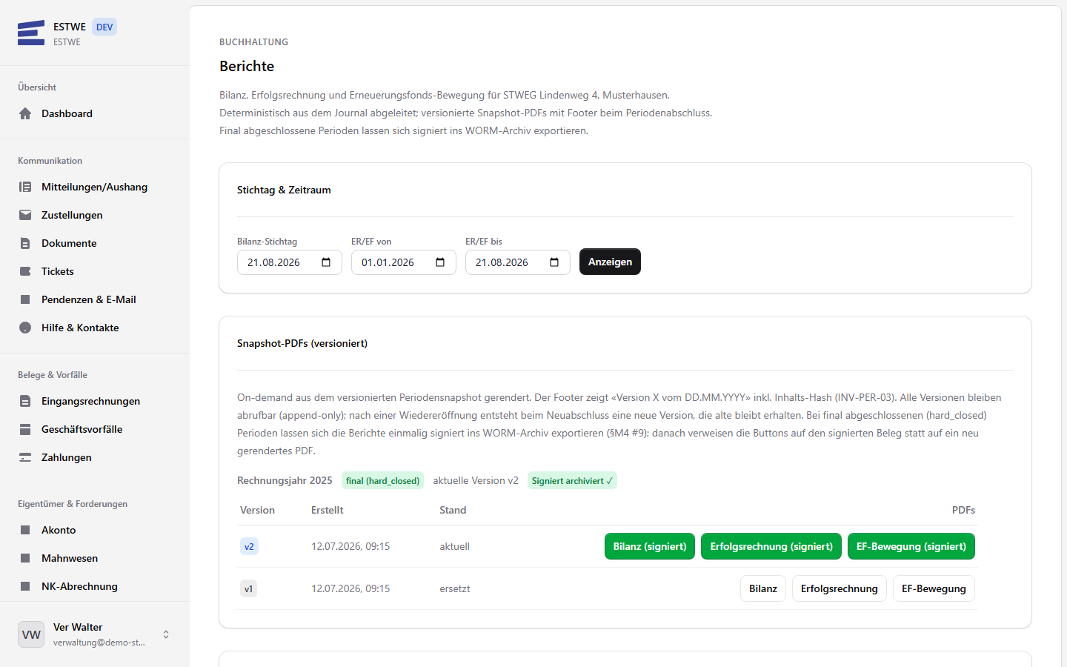Click the Signiert archiviert badge
The height and width of the screenshot is (667, 1067).
(572, 481)
